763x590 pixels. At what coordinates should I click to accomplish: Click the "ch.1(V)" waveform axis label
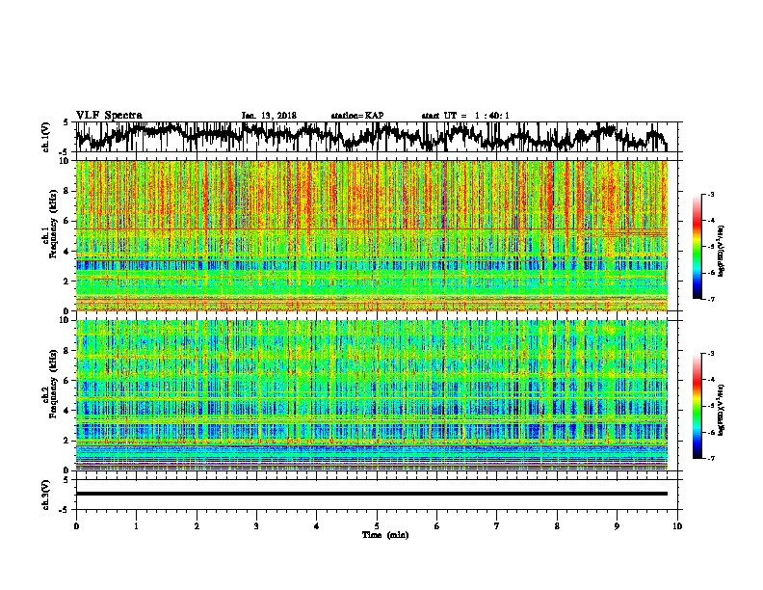(x=46, y=137)
